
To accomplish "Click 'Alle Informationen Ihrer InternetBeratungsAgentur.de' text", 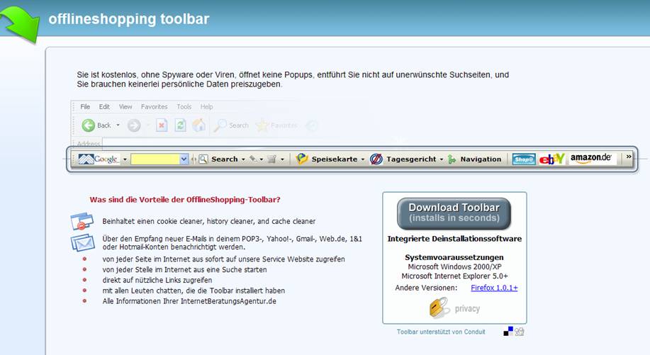I will coord(189,301).
